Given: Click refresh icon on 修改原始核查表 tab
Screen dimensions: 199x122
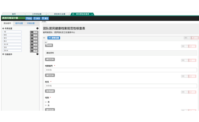Looking at the screenshot, I should click(x=73, y=14).
